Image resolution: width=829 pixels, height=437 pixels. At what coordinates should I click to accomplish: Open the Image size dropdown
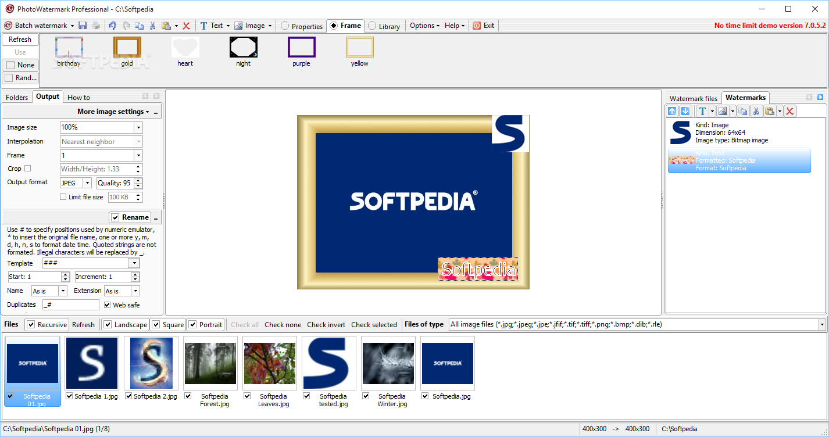(138, 127)
